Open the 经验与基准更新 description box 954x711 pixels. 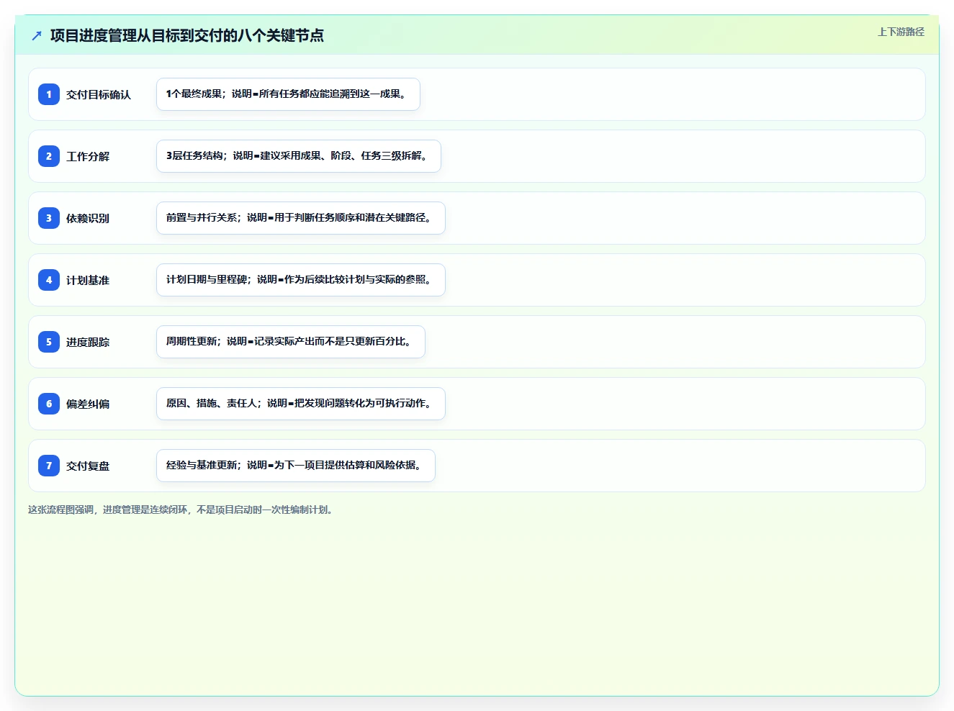[296, 466]
